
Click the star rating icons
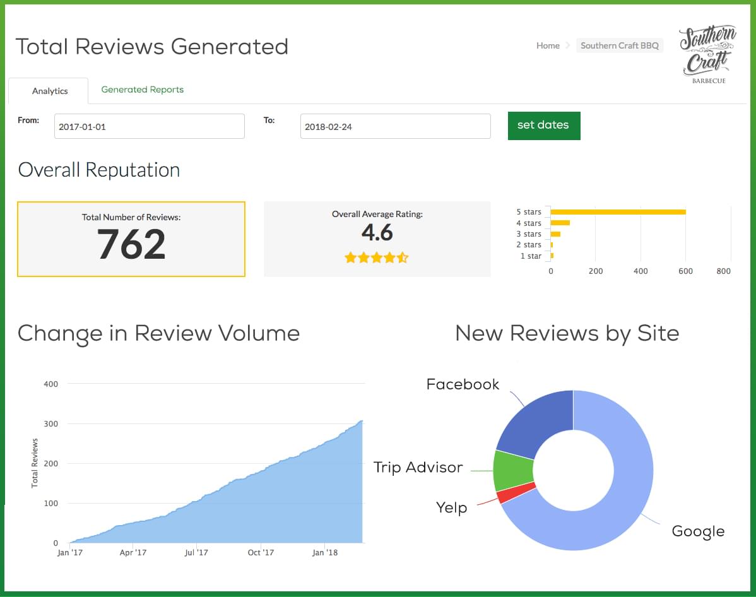coord(377,257)
